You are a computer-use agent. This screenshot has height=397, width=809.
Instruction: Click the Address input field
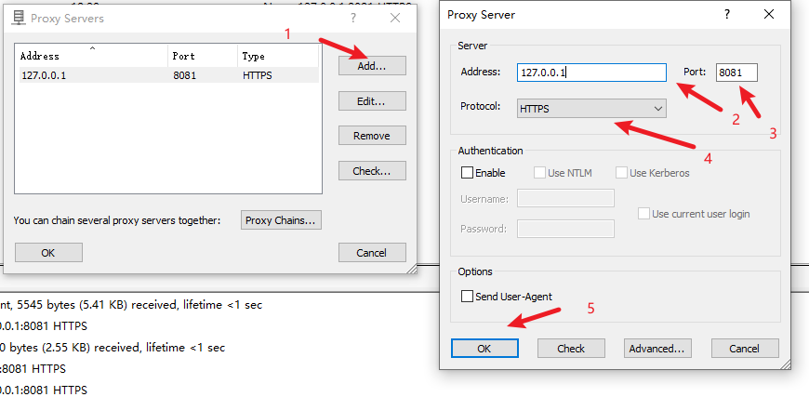[x=591, y=73]
